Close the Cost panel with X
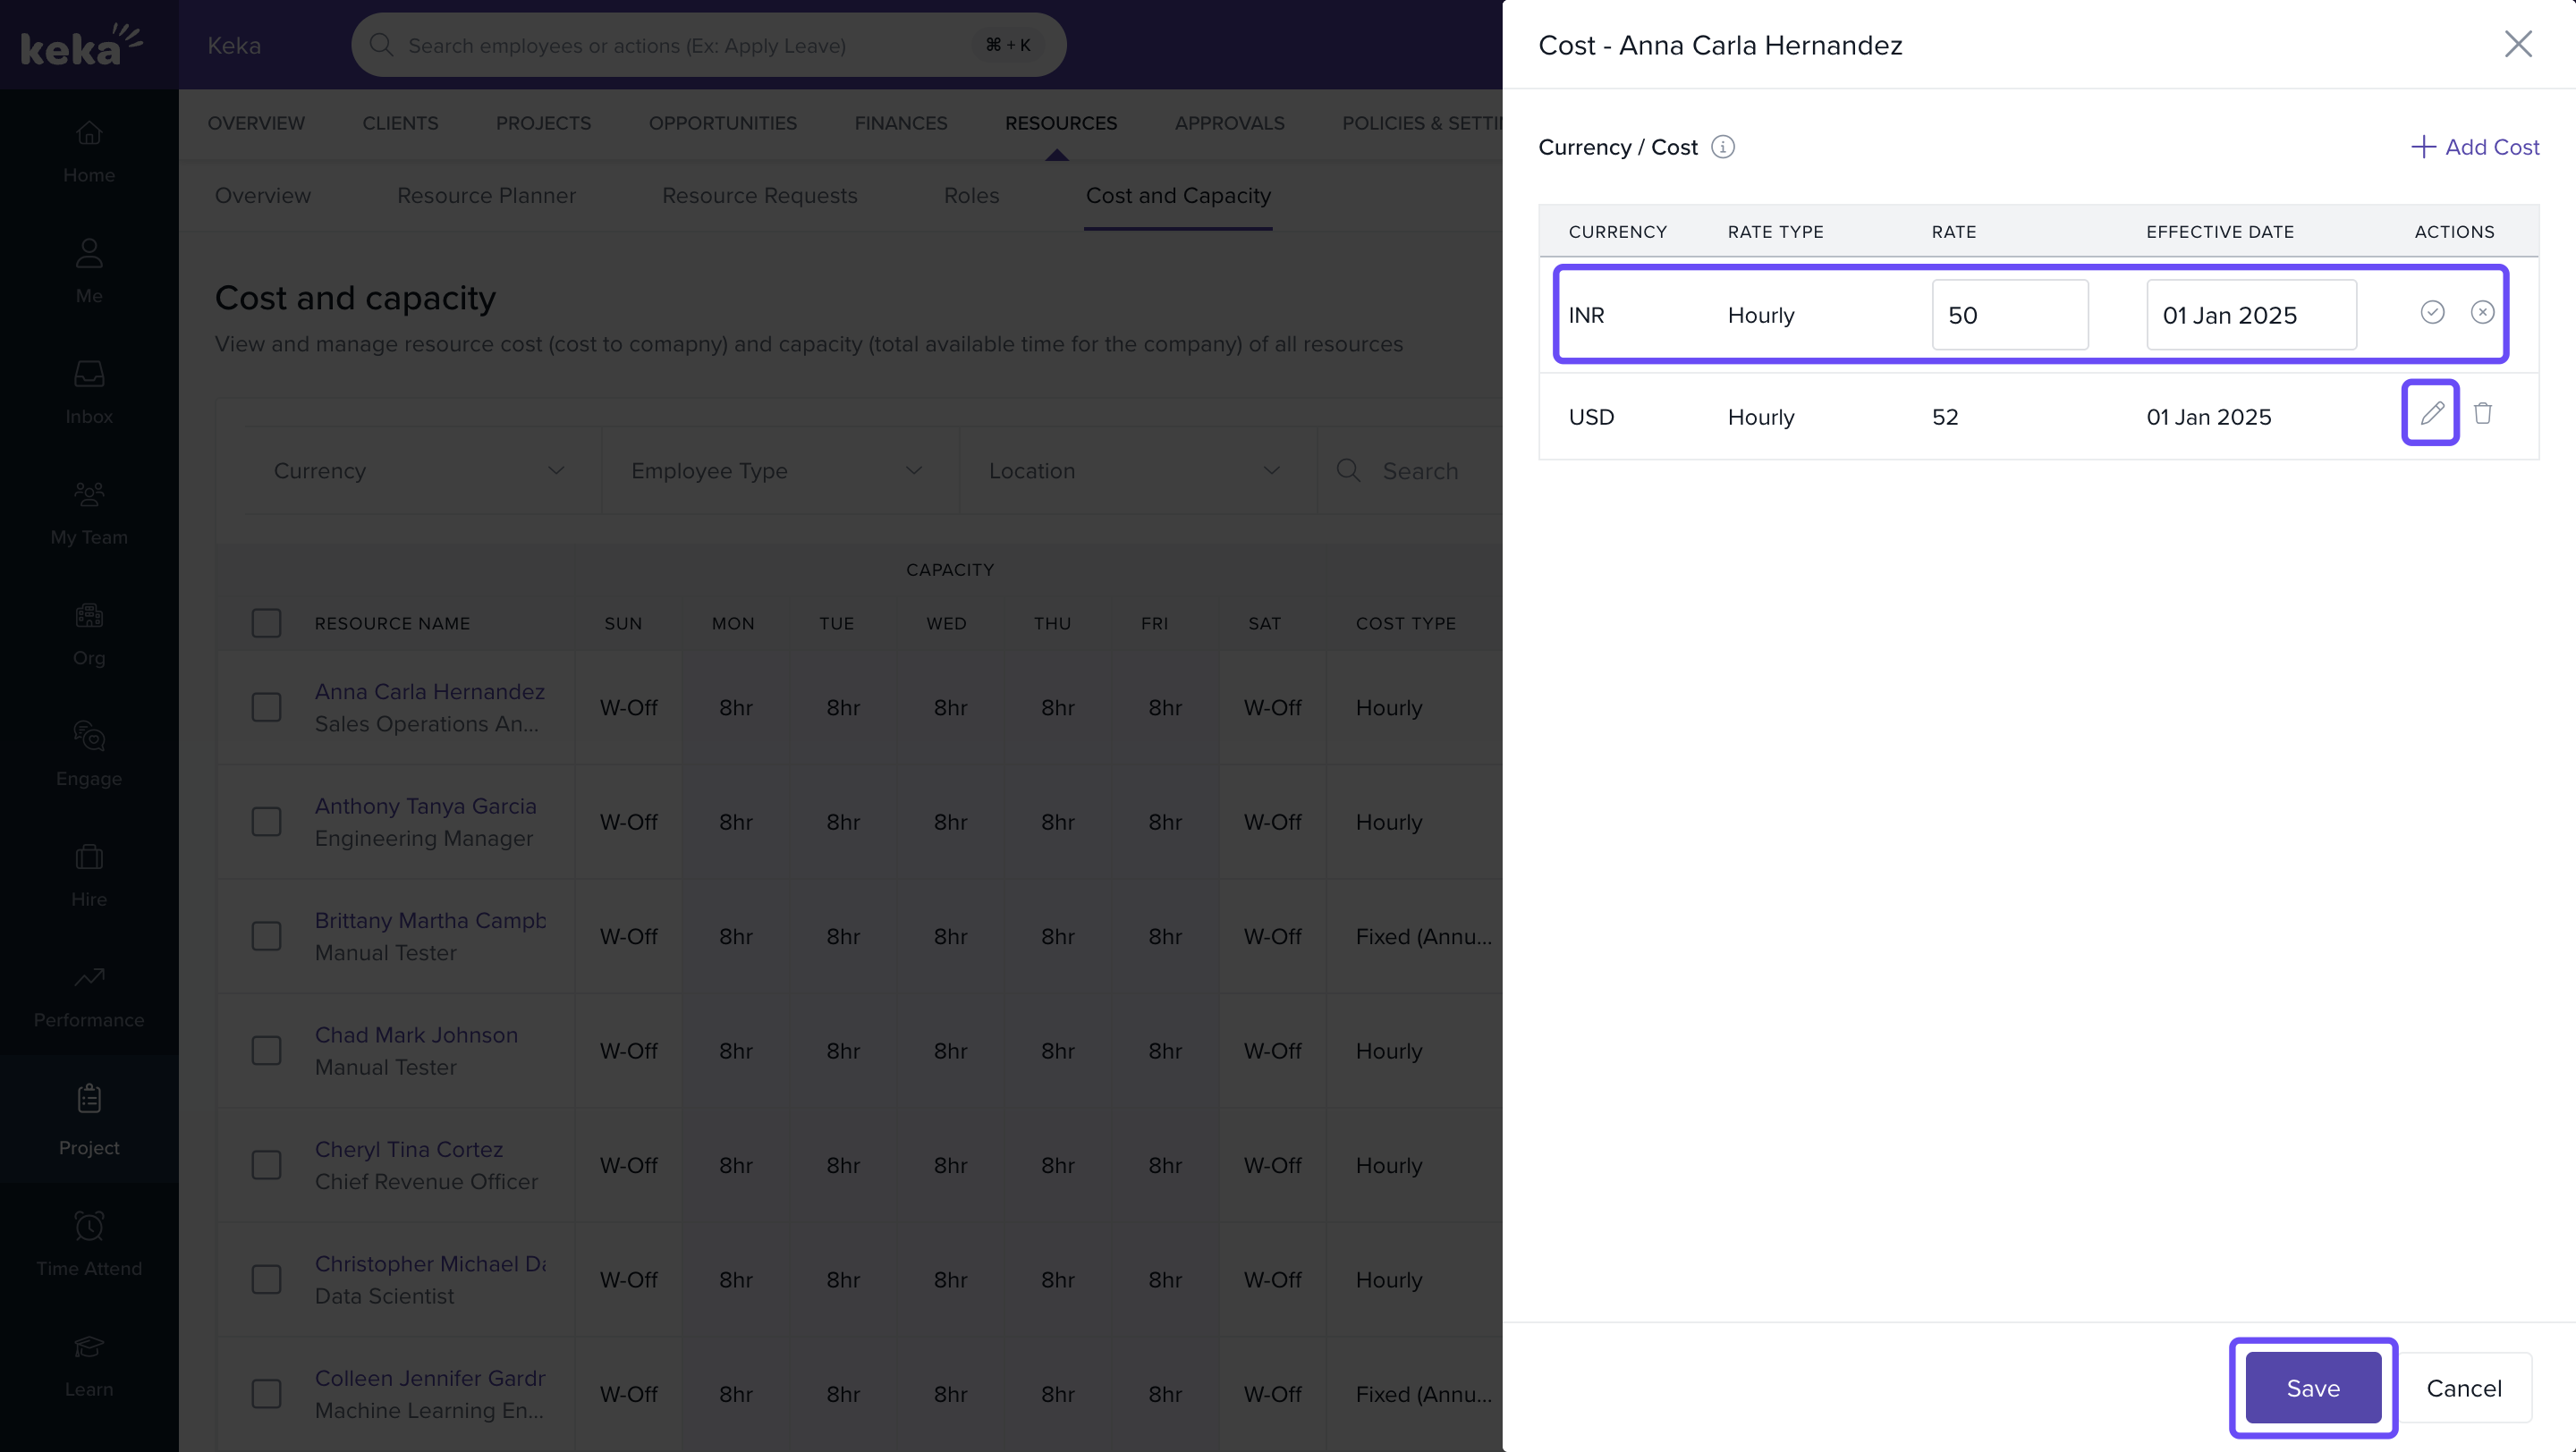The width and height of the screenshot is (2576, 1452). 2517,44
